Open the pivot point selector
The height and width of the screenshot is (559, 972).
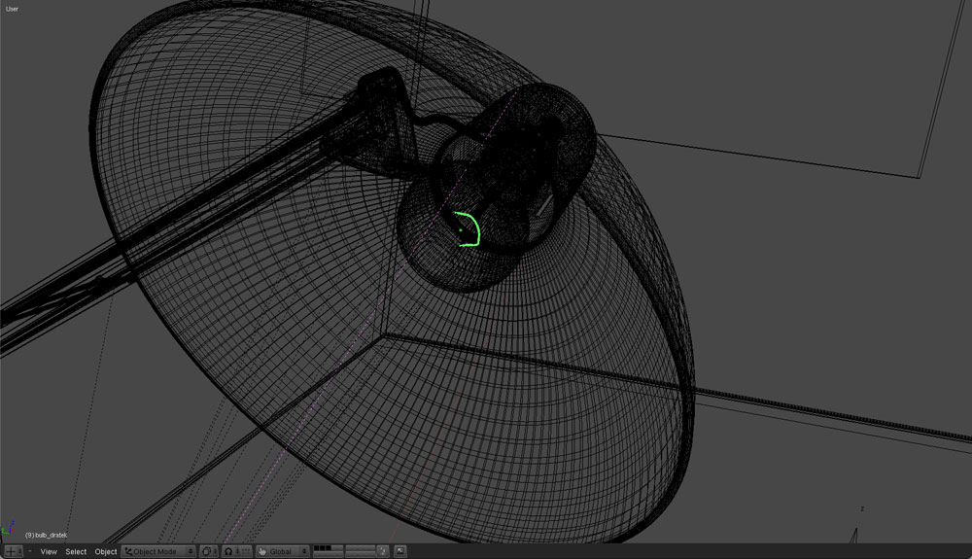(x=229, y=551)
